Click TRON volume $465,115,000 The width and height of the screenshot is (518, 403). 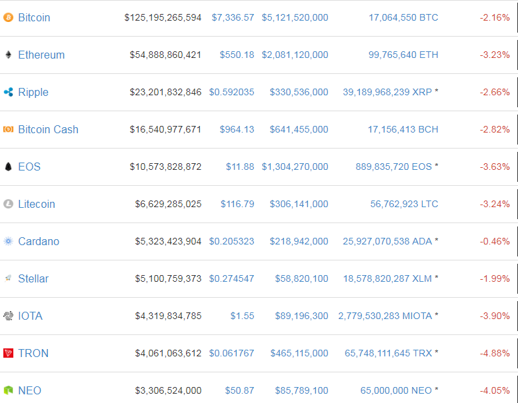point(299,353)
